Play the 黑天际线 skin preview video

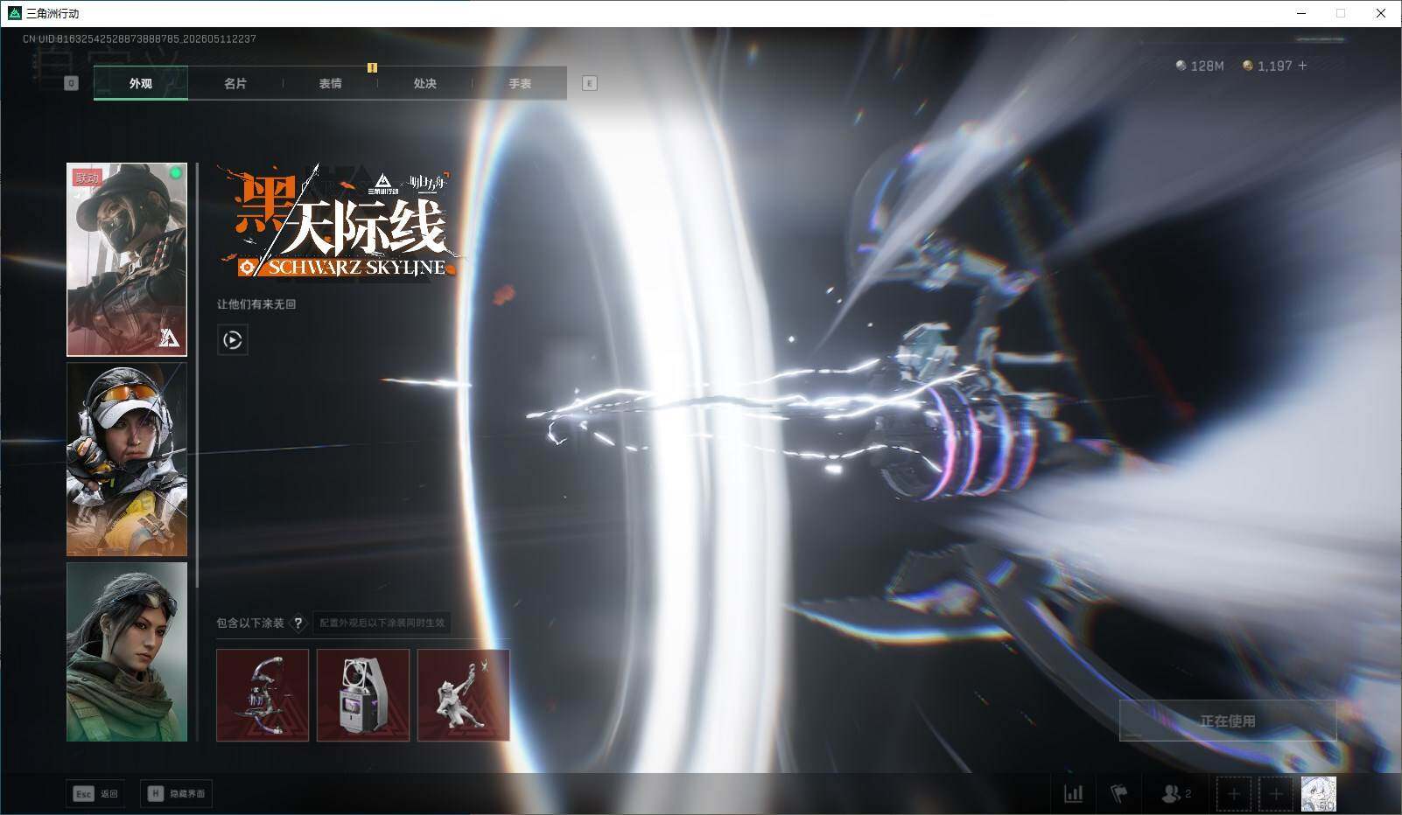point(233,340)
